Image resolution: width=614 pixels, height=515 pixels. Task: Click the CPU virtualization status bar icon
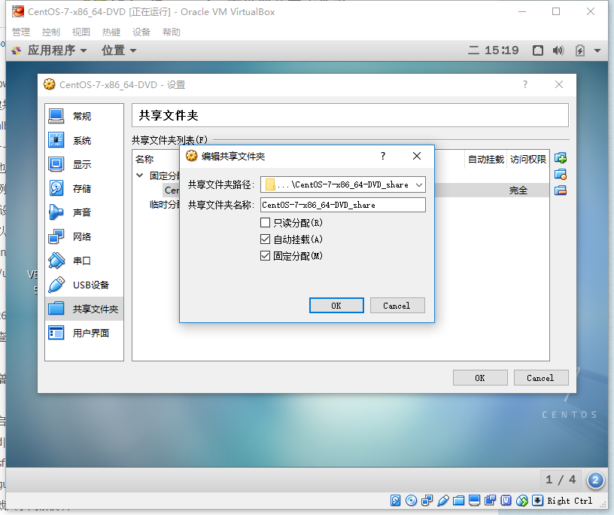pos(506,501)
